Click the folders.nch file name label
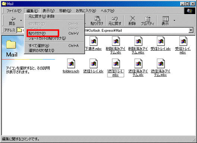Screen dimensions: 197x143 tap(71, 71)
